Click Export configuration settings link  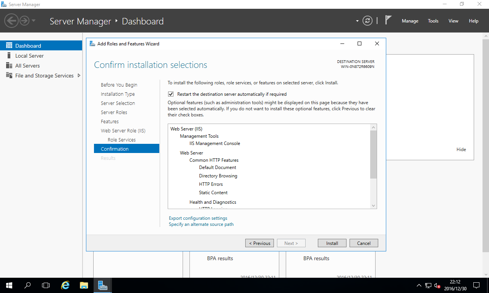[198, 218]
